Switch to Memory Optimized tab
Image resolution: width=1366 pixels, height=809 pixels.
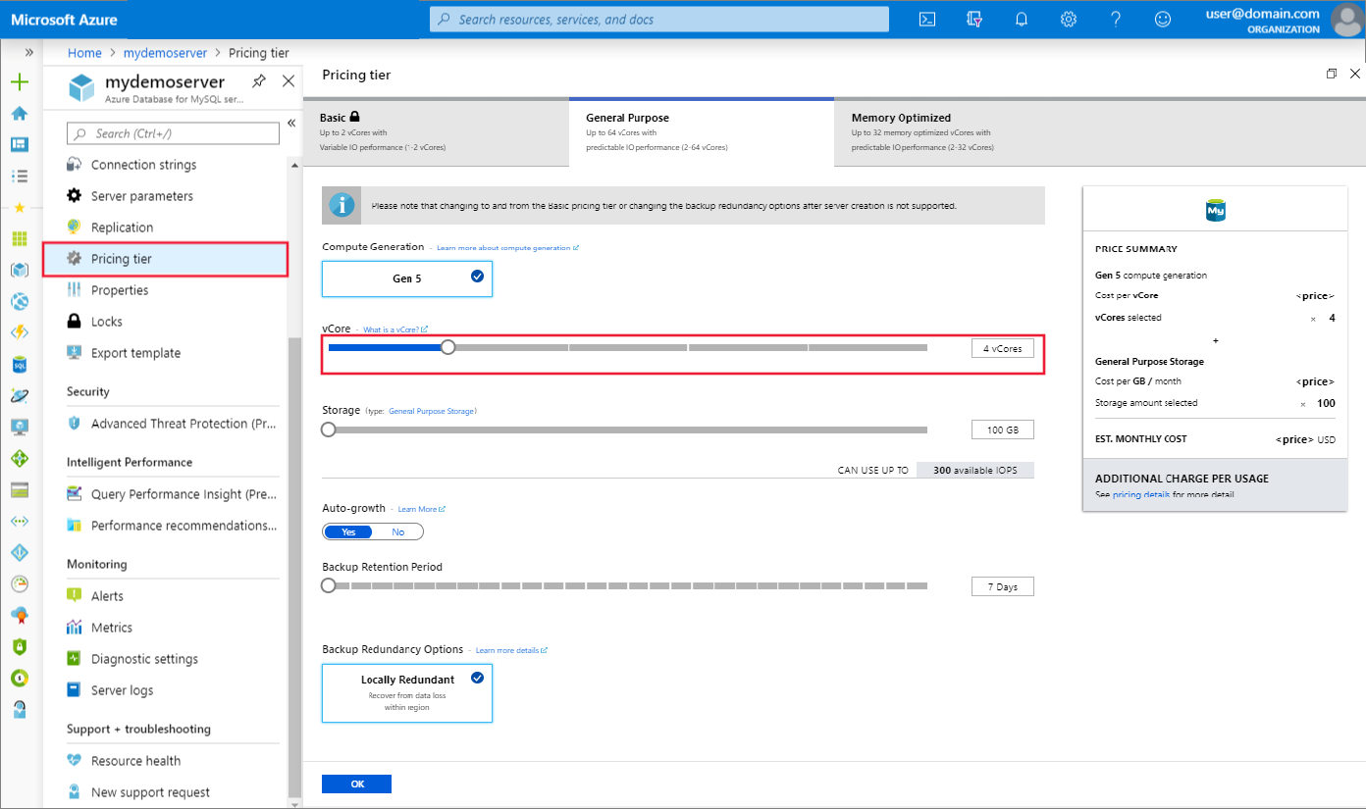tap(1099, 131)
